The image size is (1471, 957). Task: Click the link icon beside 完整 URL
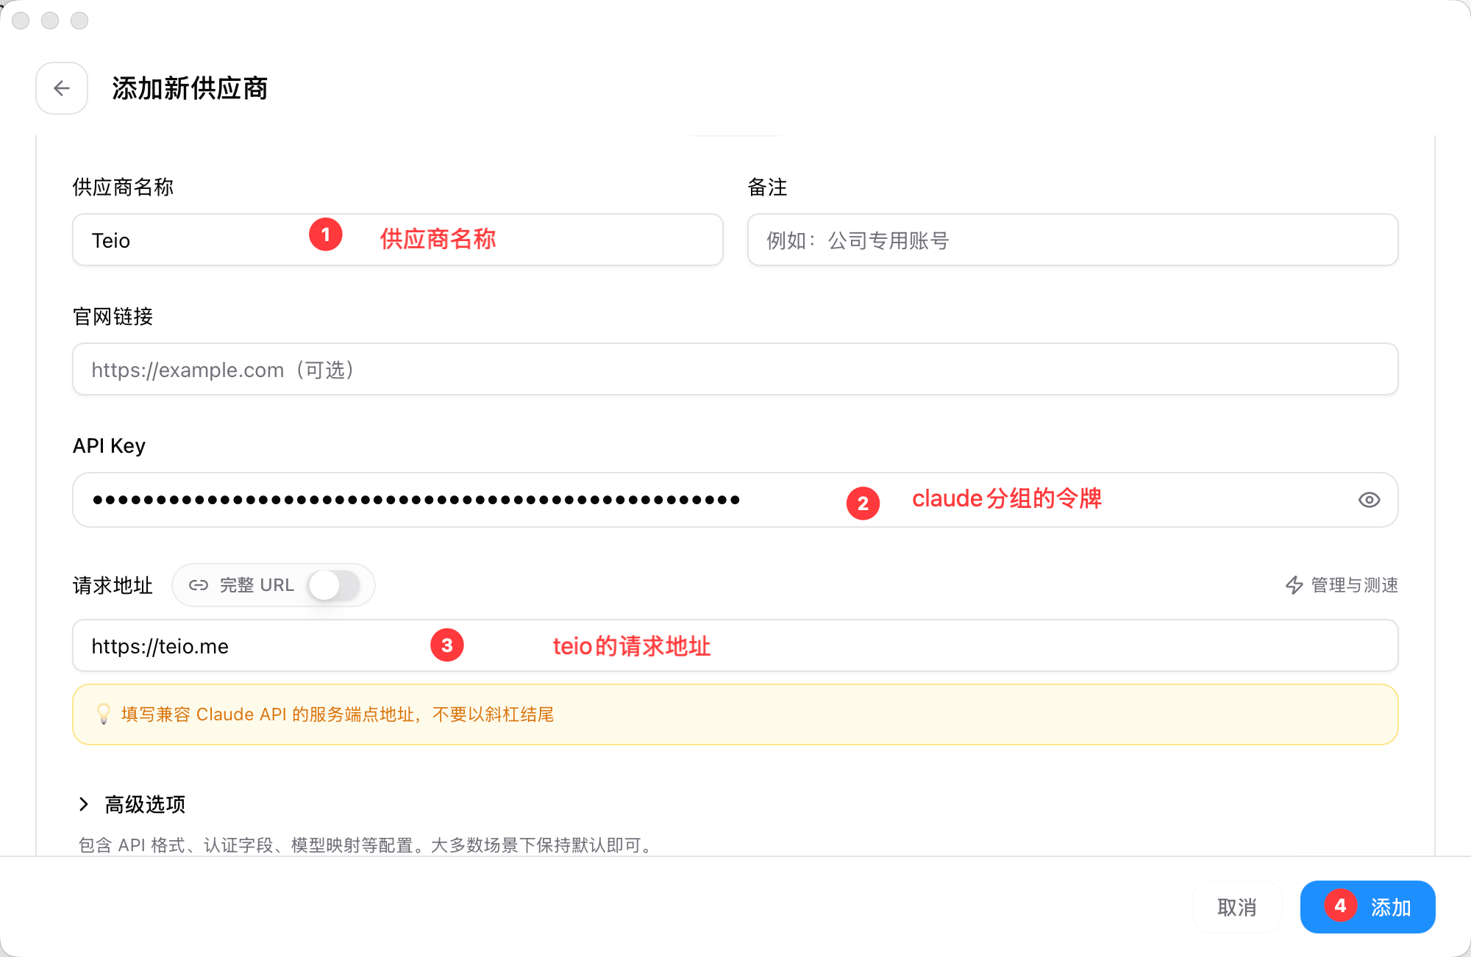[199, 585]
